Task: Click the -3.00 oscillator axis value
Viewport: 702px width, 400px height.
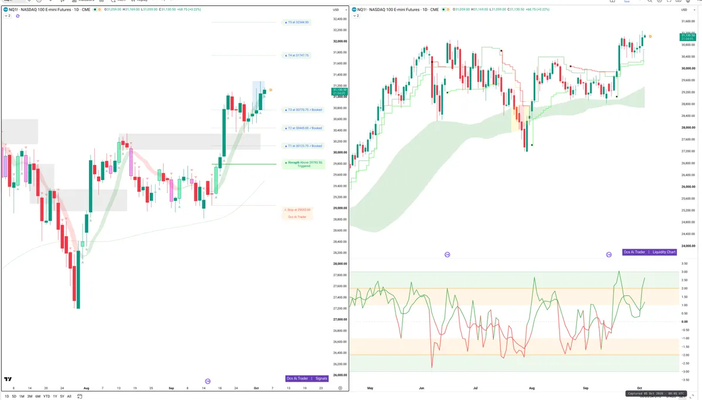Action: [x=684, y=371]
